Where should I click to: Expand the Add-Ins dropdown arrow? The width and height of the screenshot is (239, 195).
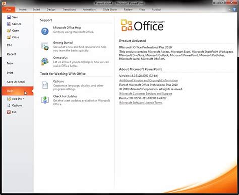23,99
